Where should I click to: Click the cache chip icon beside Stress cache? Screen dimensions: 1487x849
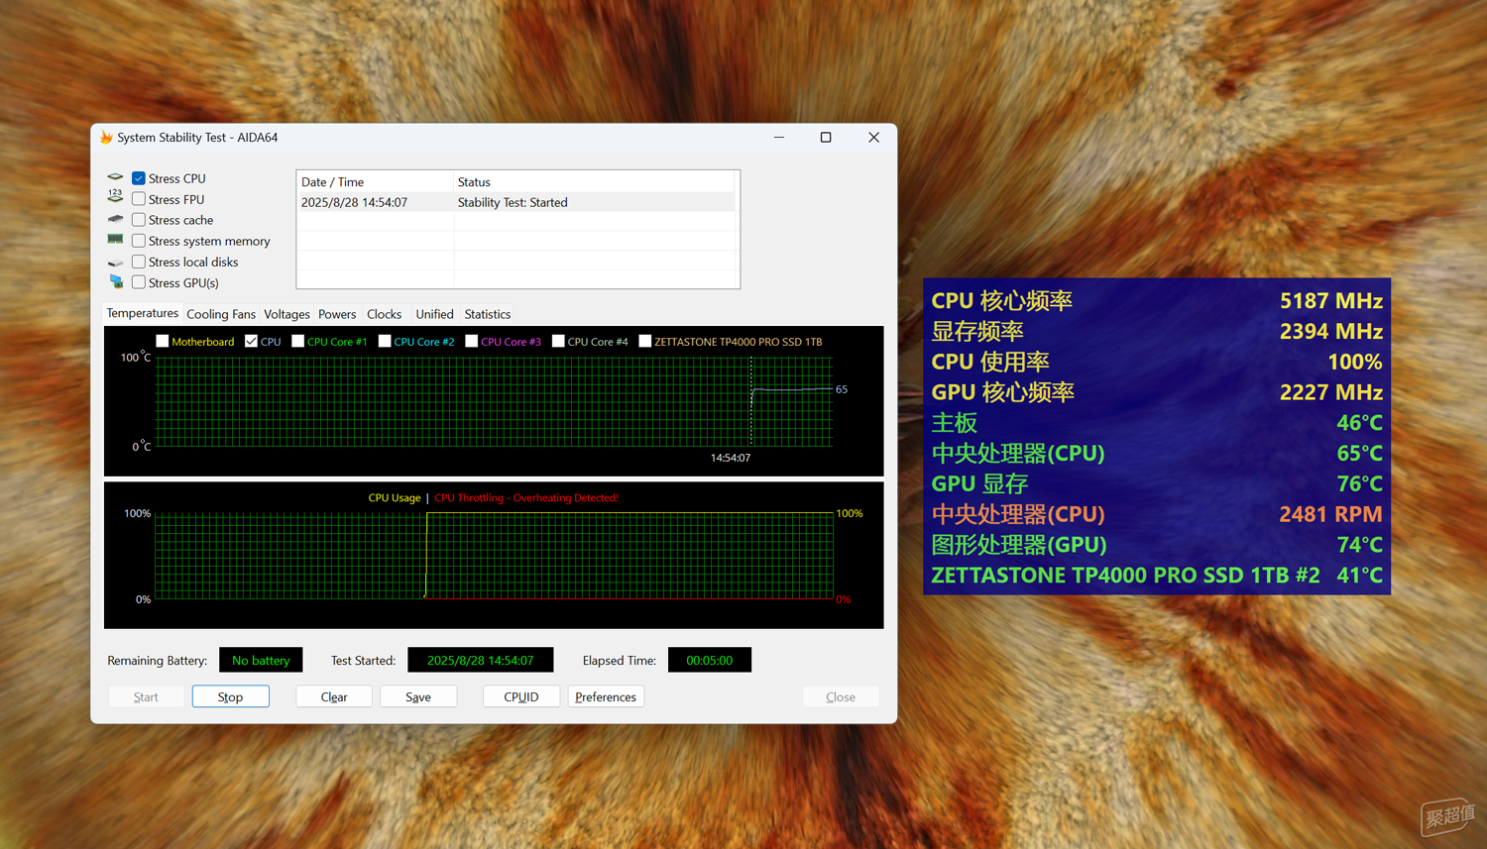point(115,219)
